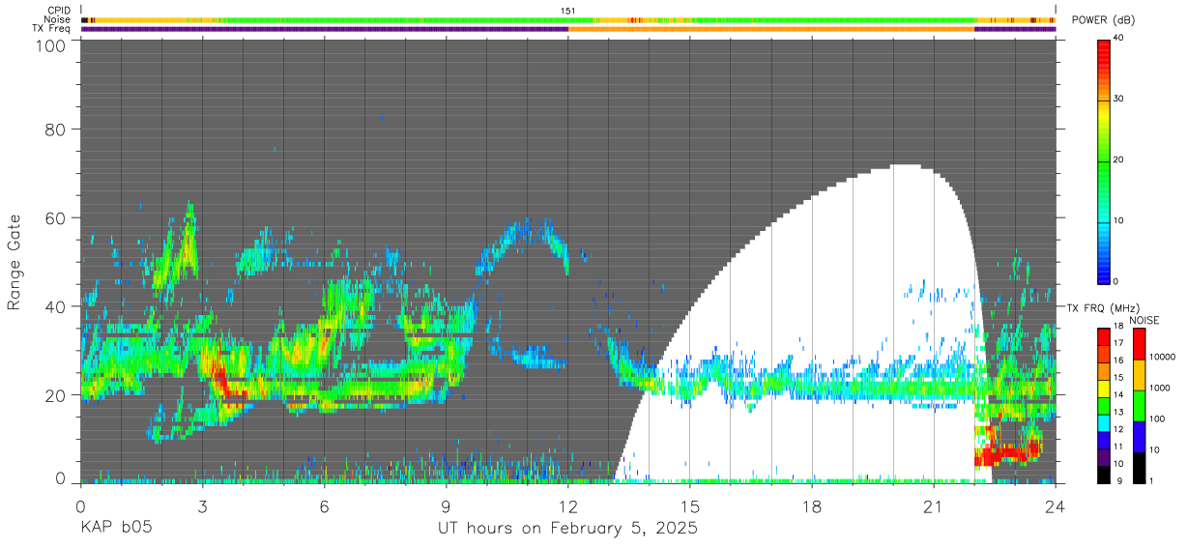The image size is (1187, 548).
Task: Click the 40 range gate tick label
Action: pos(56,306)
